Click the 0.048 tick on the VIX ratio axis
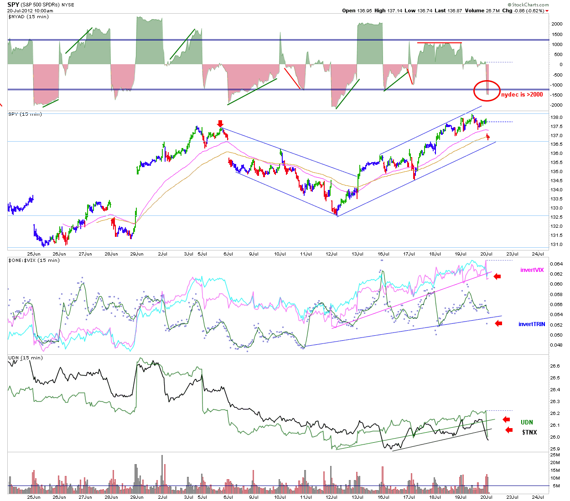Screen dimensions: 570x501 (557, 345)
